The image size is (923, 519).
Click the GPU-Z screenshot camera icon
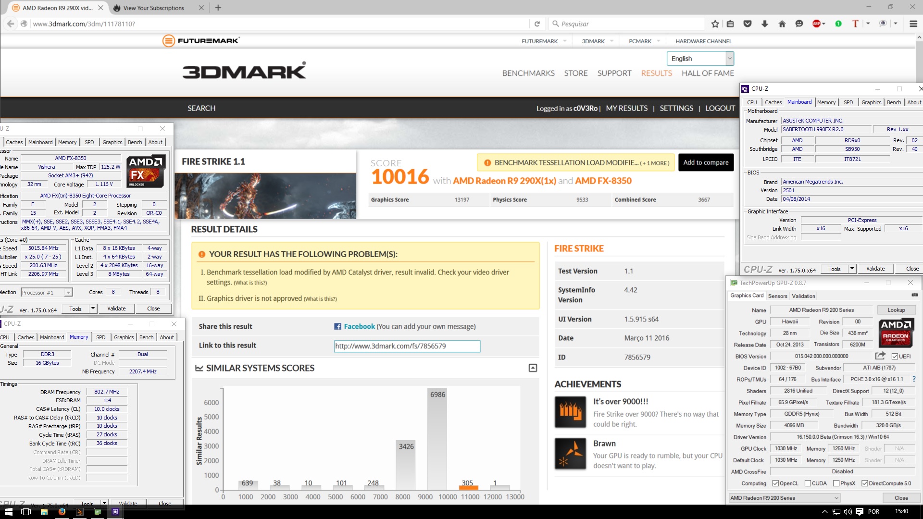[x=914, y=295]
